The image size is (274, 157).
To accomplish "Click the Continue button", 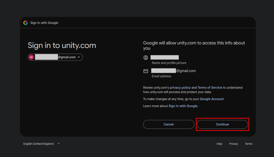I will (222, 124).
